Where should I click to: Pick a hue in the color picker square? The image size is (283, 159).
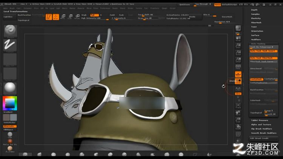10,103
